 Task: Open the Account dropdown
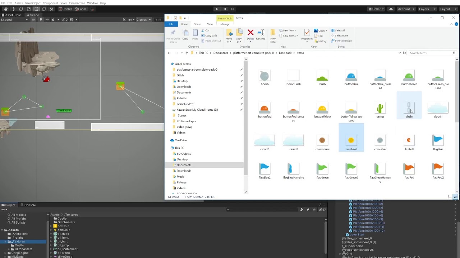(x=406, y=9)
